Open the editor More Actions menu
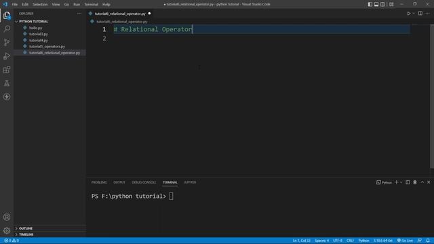 [x=428, y=14]
